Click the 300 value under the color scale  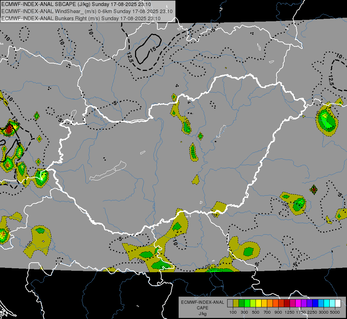pos(244,312)
